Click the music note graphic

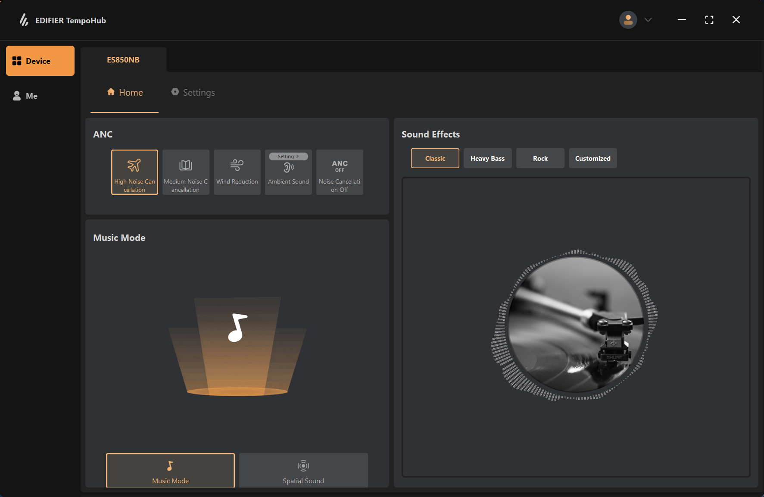(237, 328)
